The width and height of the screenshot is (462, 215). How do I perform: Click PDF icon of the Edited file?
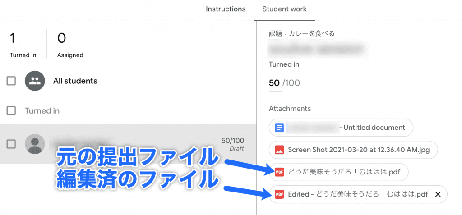[280, 194]
